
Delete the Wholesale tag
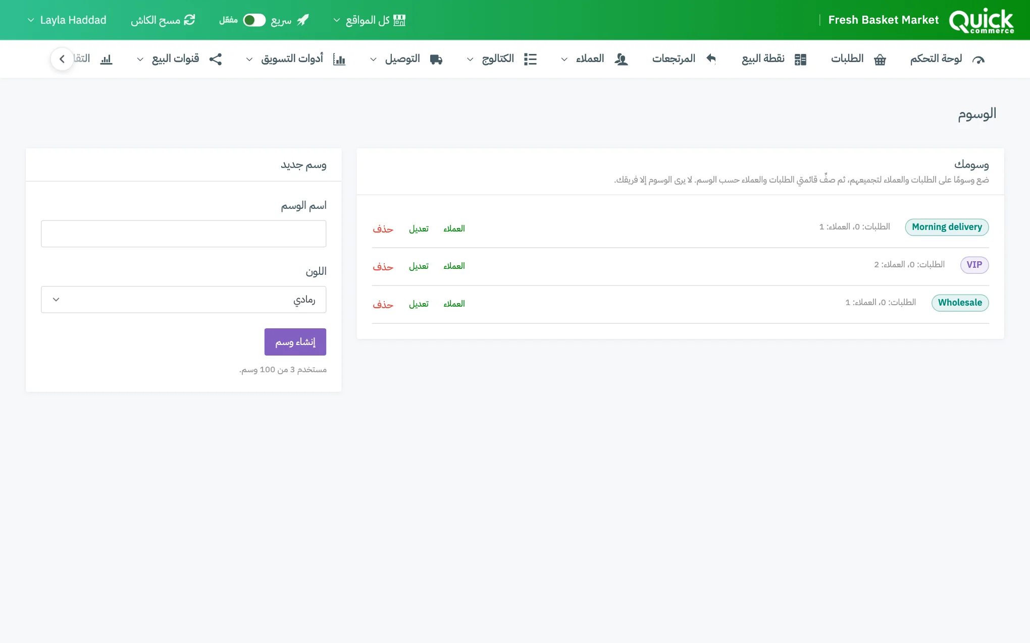[383, 305]
